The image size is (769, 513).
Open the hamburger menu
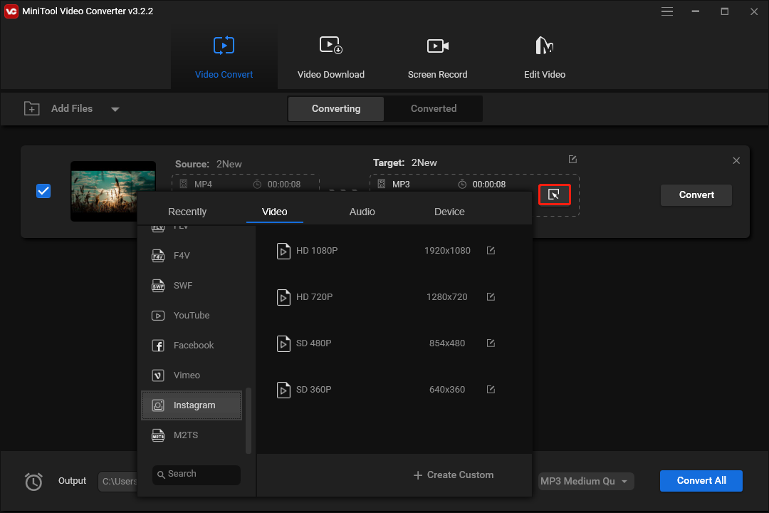tap(667, 11)
